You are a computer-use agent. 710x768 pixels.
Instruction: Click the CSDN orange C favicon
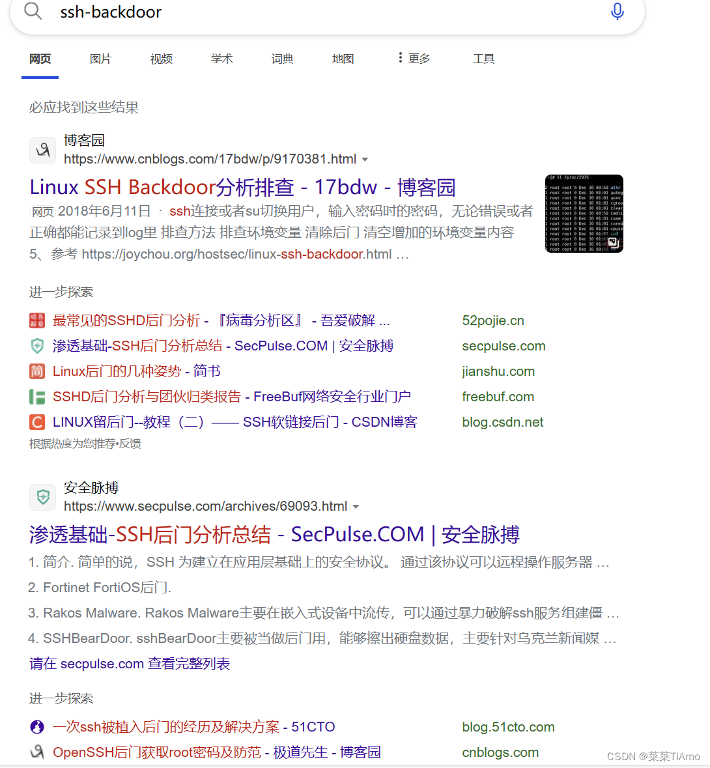37,422
